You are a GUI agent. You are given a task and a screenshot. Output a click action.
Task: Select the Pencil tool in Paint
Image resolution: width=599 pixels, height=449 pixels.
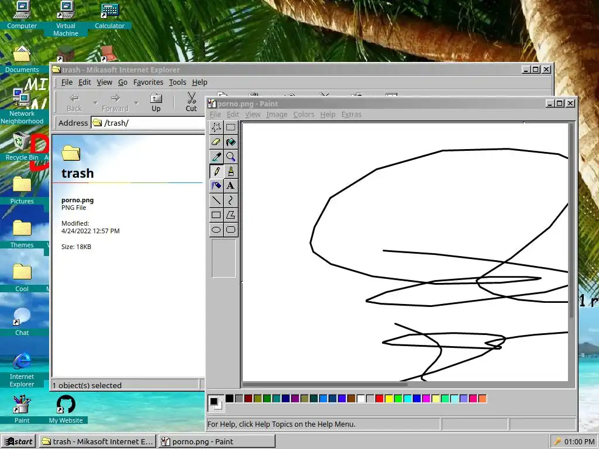click(216, 171)
